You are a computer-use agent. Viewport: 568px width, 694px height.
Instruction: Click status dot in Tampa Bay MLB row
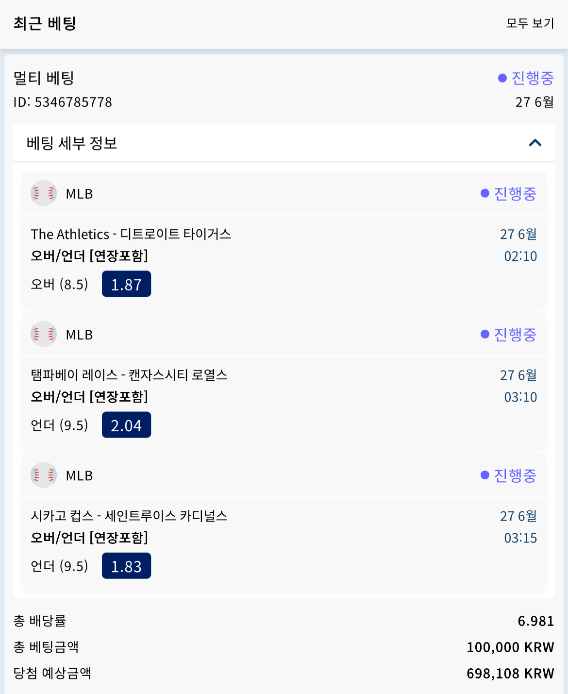(484, 334)
